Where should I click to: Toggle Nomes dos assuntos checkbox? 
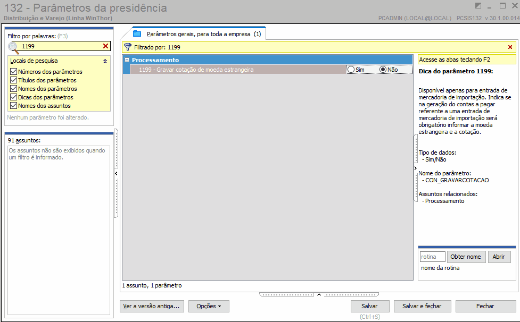[x=14, y=106]
